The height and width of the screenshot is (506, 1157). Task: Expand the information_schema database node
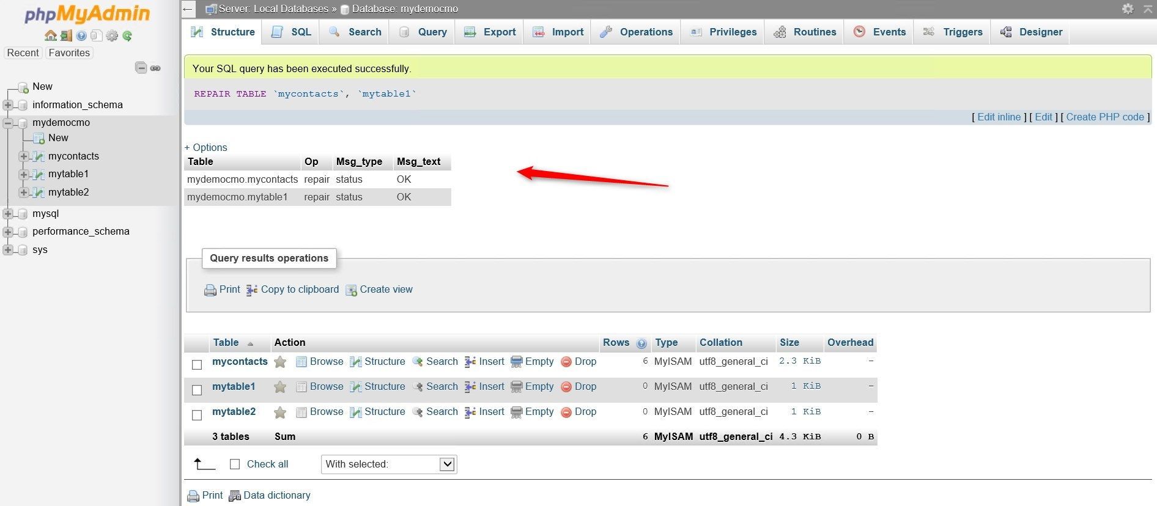(x=8, y=105)
